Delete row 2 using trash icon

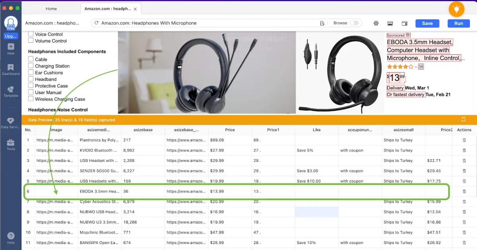pos(464,150)
